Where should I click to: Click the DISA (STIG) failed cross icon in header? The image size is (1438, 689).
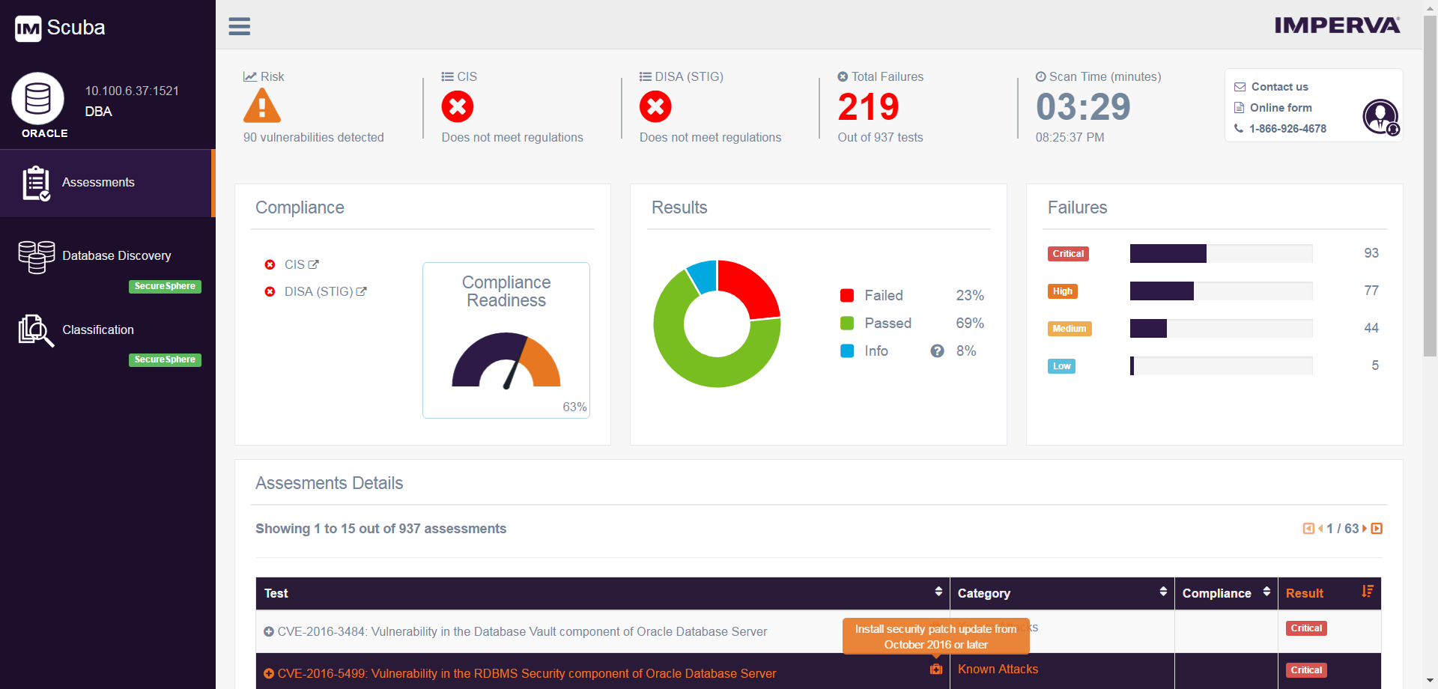(x=655, y=106)
